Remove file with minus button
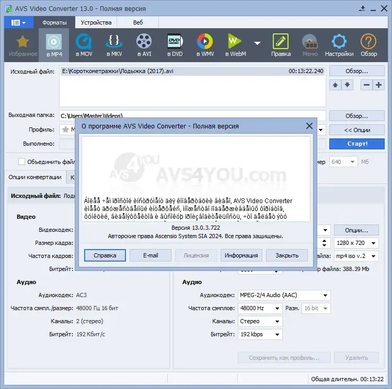 pyautogui.click(x=366, y=85)
